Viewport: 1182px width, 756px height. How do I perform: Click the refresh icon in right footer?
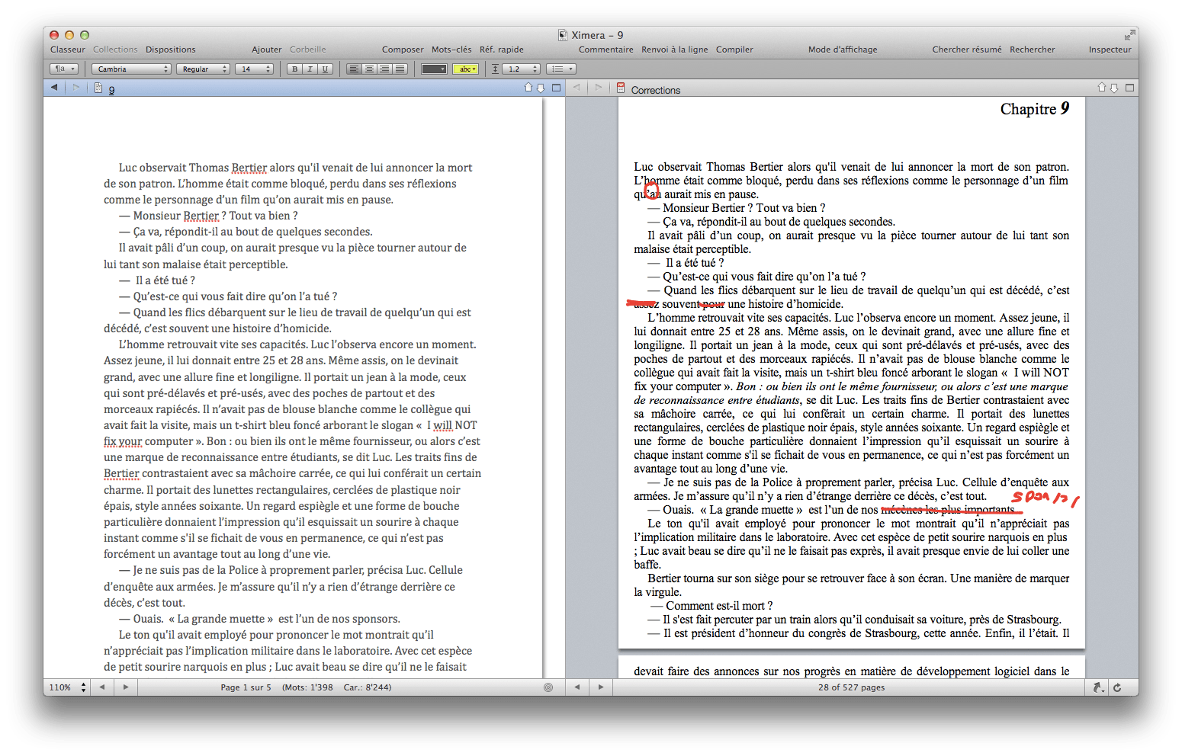pyautogui.click(x=1117, y=687)
